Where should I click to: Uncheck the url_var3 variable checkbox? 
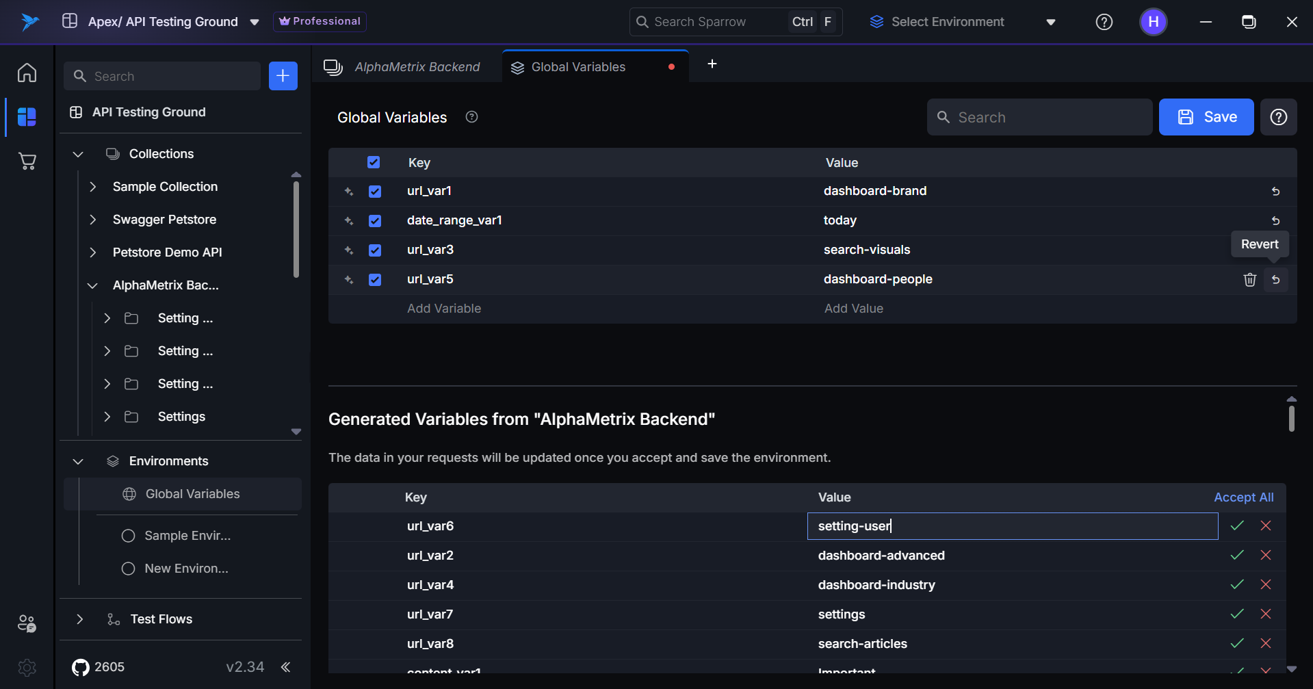tap(375, 250)
